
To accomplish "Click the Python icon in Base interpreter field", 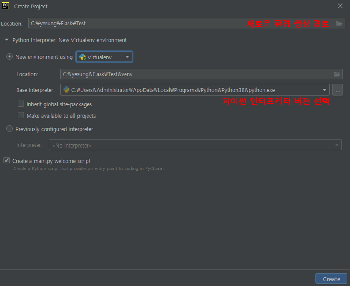I will (67, 90).
